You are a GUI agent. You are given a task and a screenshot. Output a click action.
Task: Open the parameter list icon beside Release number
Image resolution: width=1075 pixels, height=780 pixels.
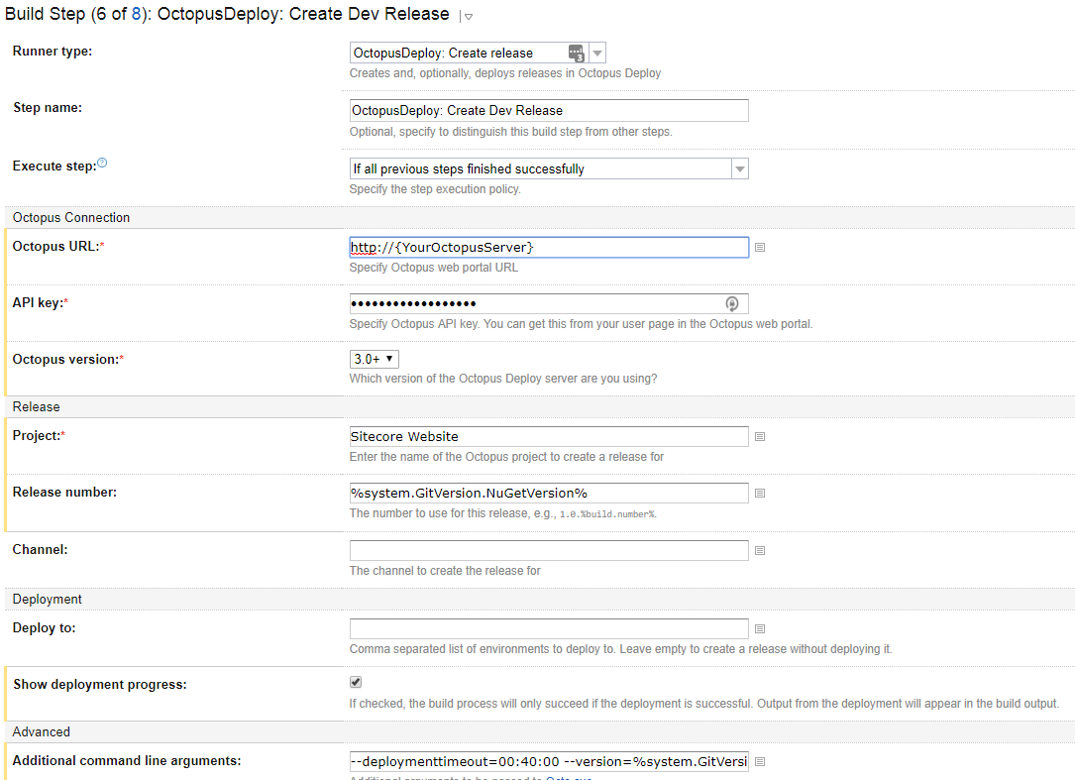pyautogui.click(x=760, y=493)
